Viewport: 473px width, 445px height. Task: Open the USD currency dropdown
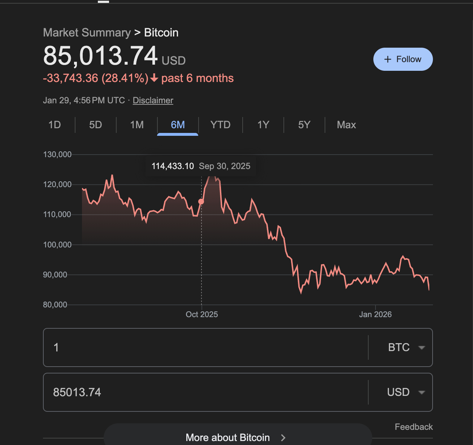point(405,392)
